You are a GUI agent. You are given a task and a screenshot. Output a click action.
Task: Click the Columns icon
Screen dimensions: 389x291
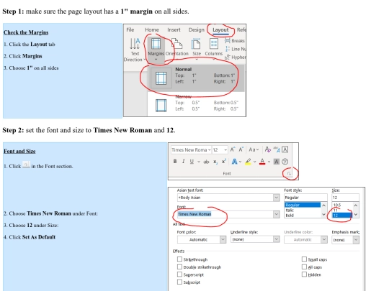coord(214,44)
